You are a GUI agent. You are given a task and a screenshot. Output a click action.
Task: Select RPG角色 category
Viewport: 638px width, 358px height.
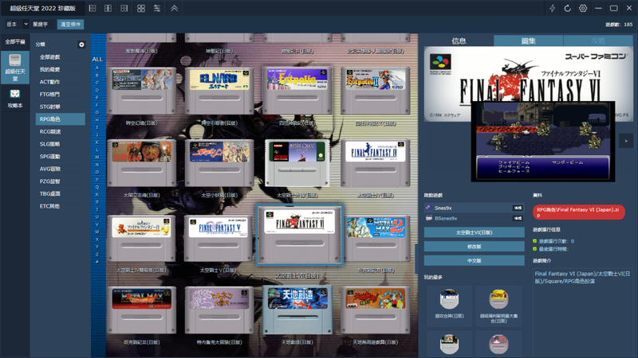point(61,119)
